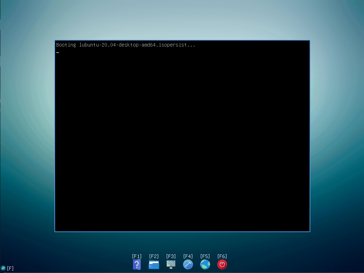Select the F3 monitor display icon
Image resolution: width=364 pixels, height=273 pixels.
tap(171, 264)
